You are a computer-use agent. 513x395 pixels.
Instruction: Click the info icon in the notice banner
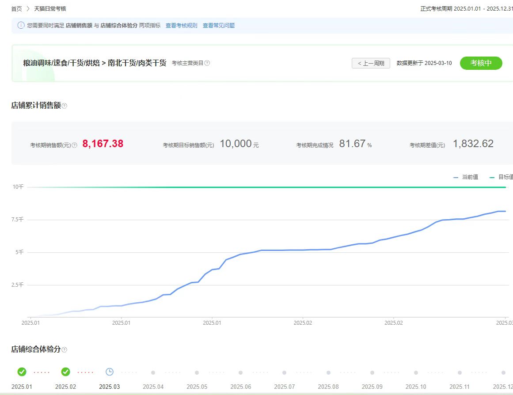pos(21,25)
